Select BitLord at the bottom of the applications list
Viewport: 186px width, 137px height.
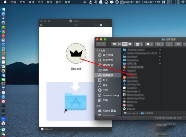(141, 109)
